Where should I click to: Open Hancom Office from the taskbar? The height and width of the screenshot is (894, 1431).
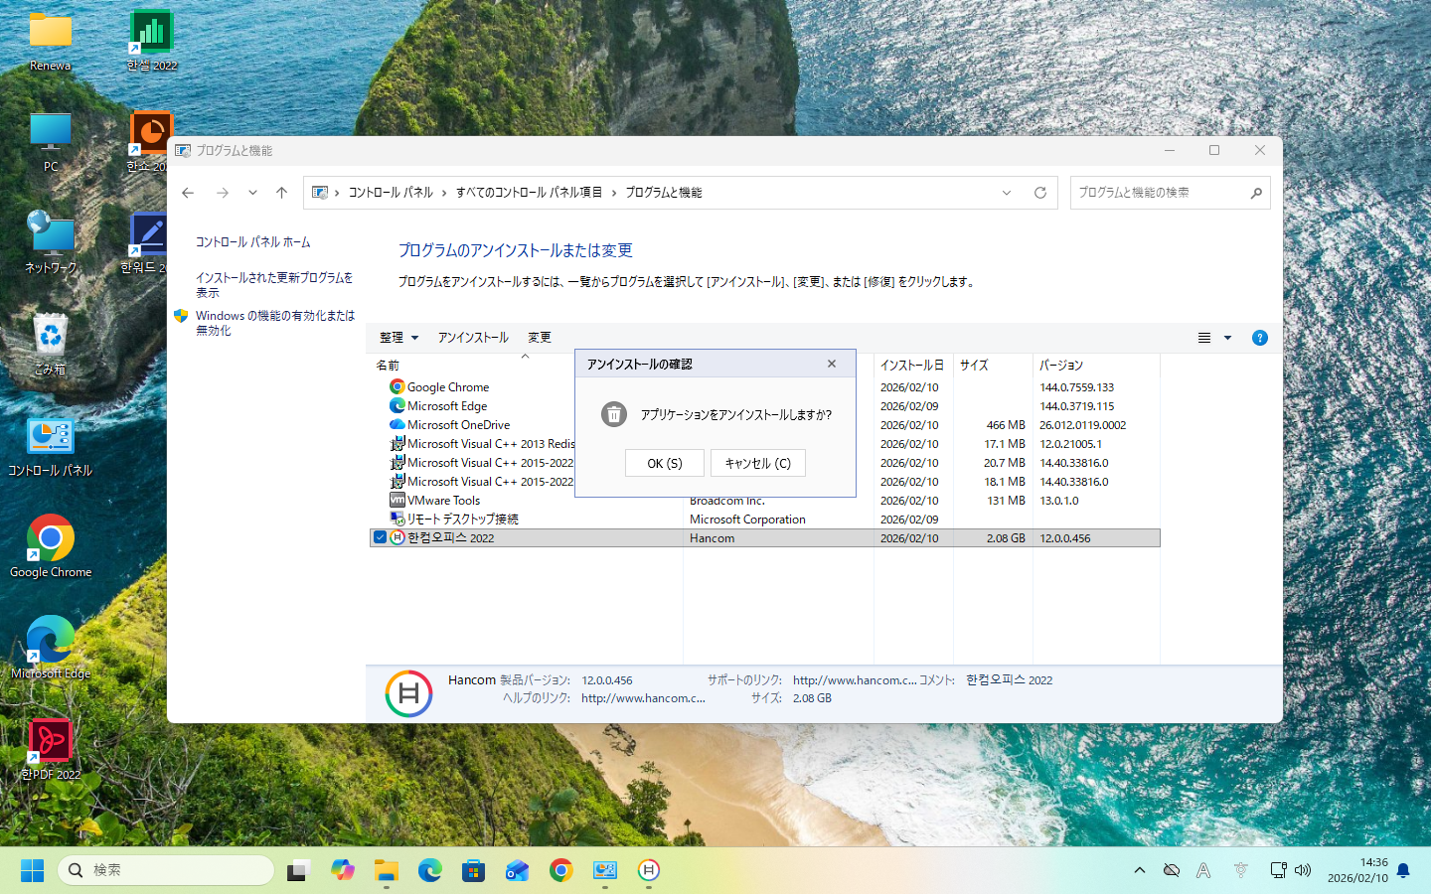pos(649,871)
